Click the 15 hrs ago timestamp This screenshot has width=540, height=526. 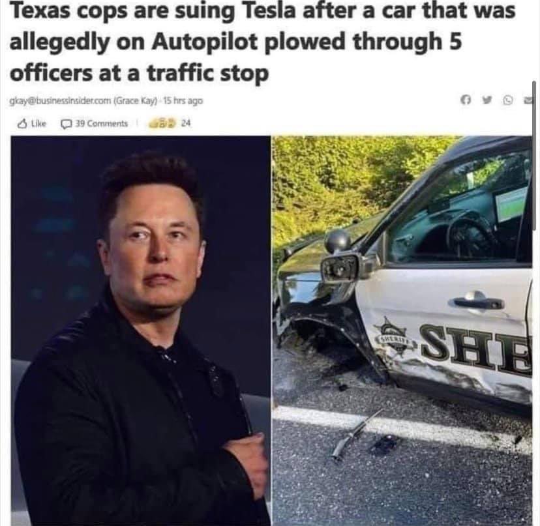183,101
